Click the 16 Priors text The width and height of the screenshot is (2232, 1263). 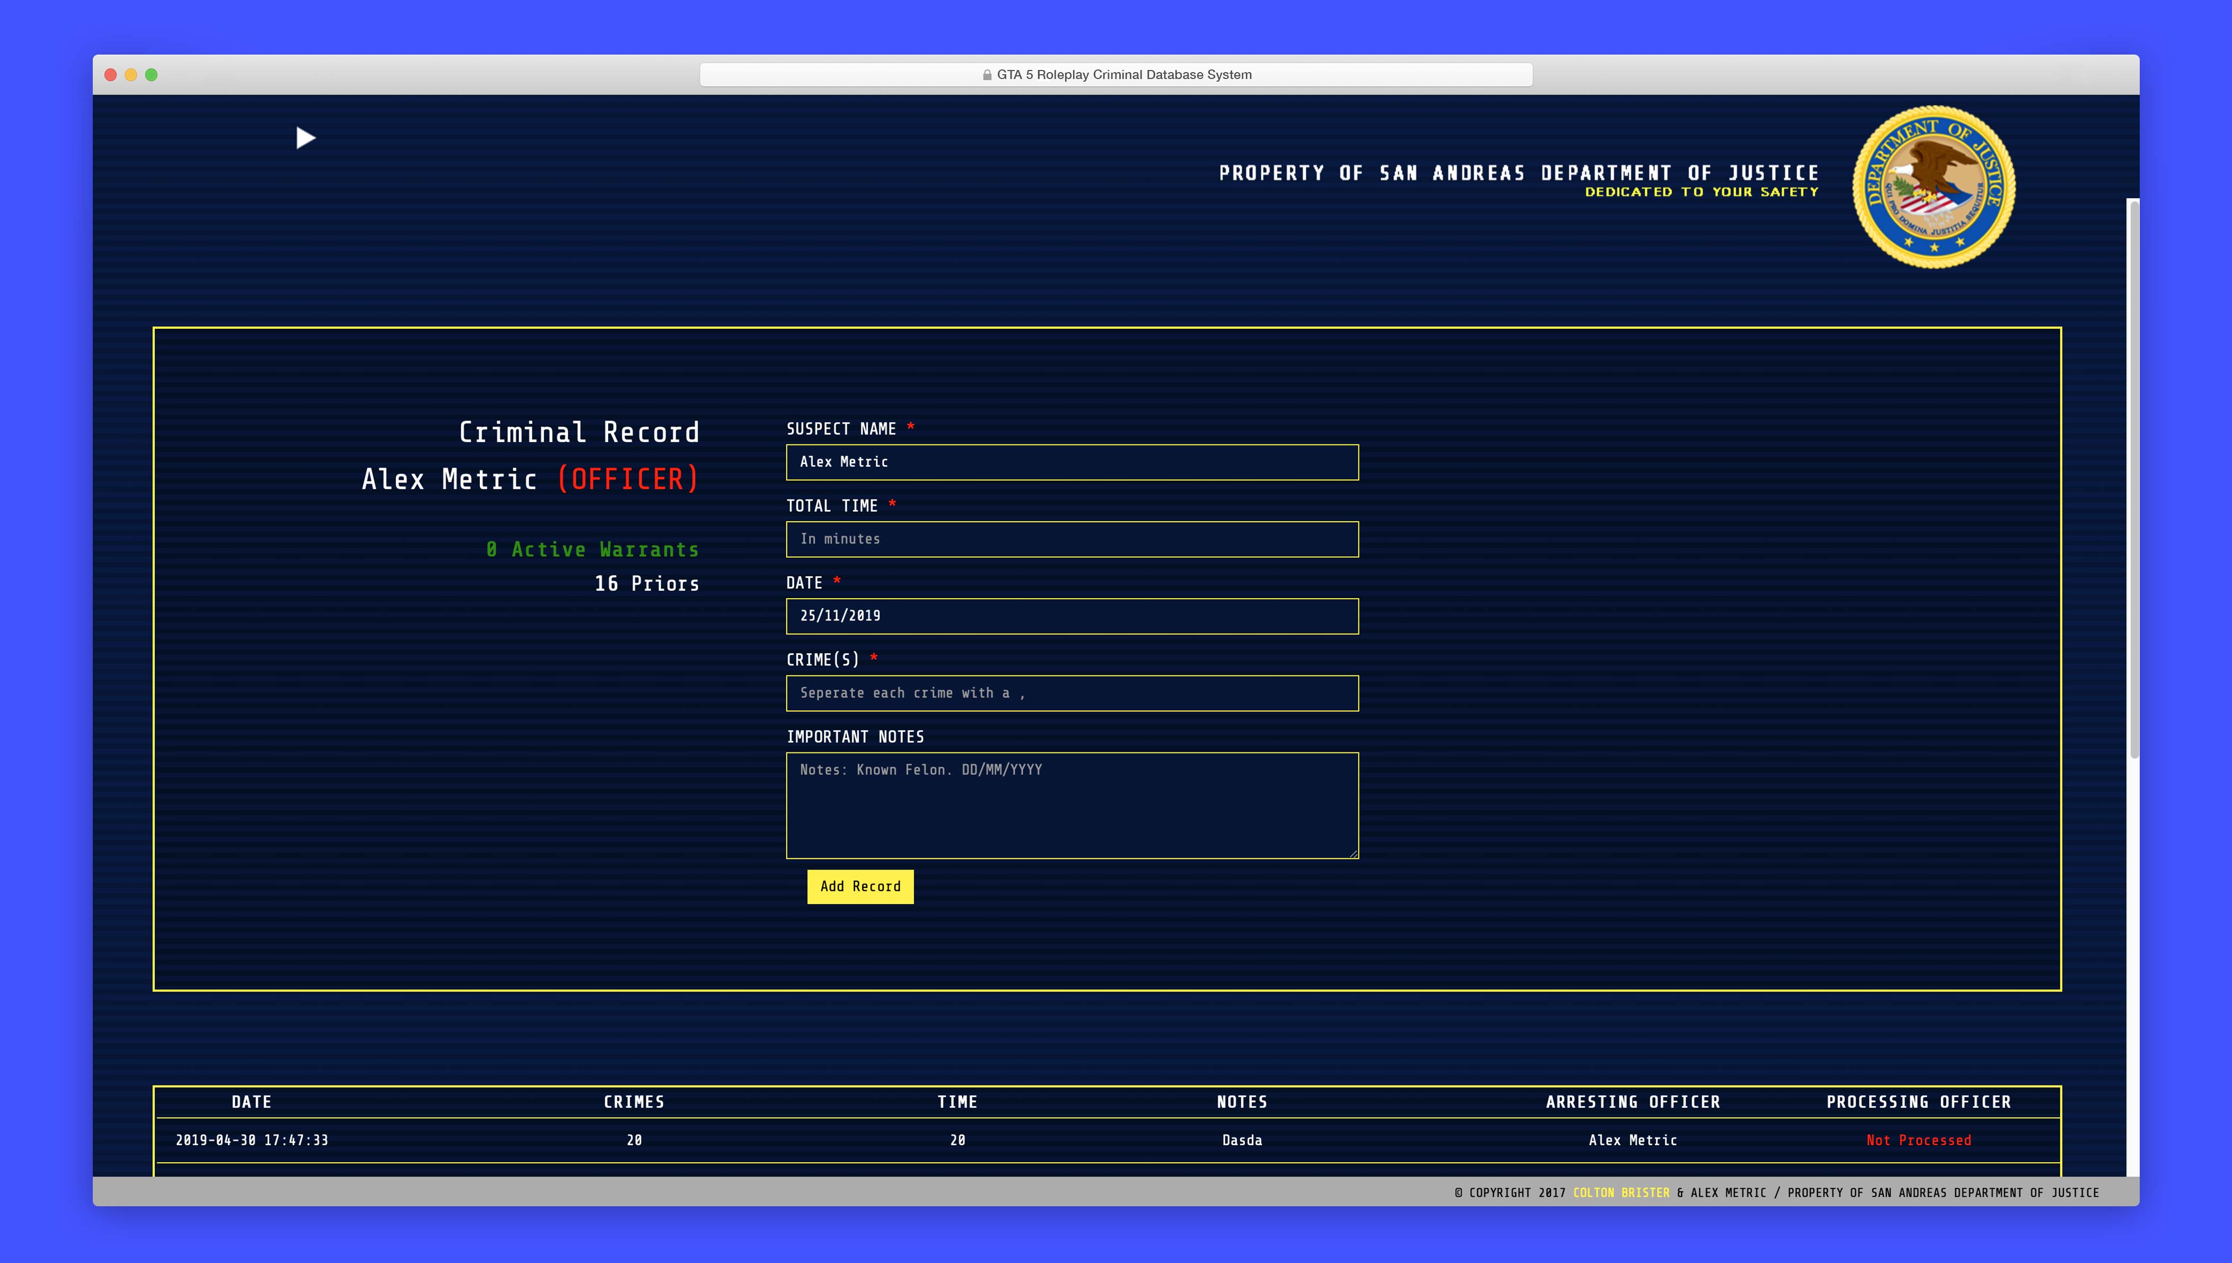[x=647, y=584]
